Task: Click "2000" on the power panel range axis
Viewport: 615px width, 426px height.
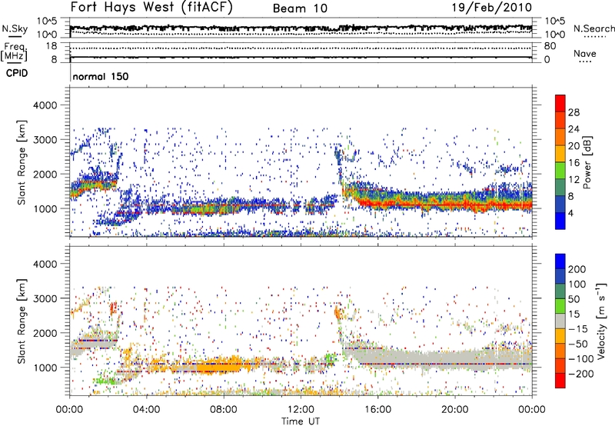Action: point(45,174)
